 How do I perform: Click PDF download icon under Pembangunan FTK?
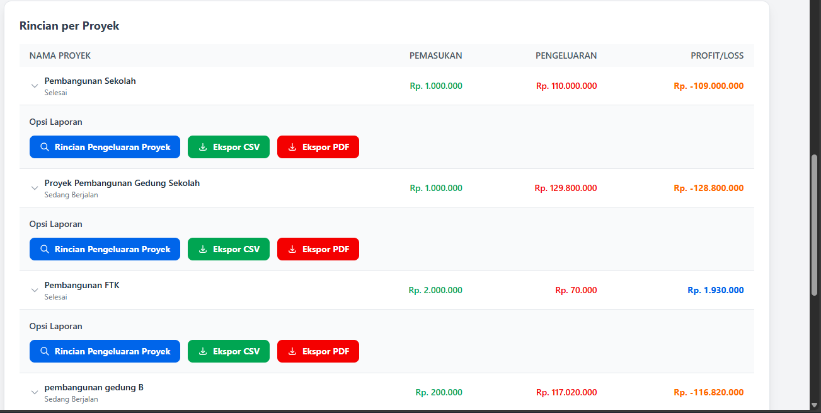tap(292, 351)
